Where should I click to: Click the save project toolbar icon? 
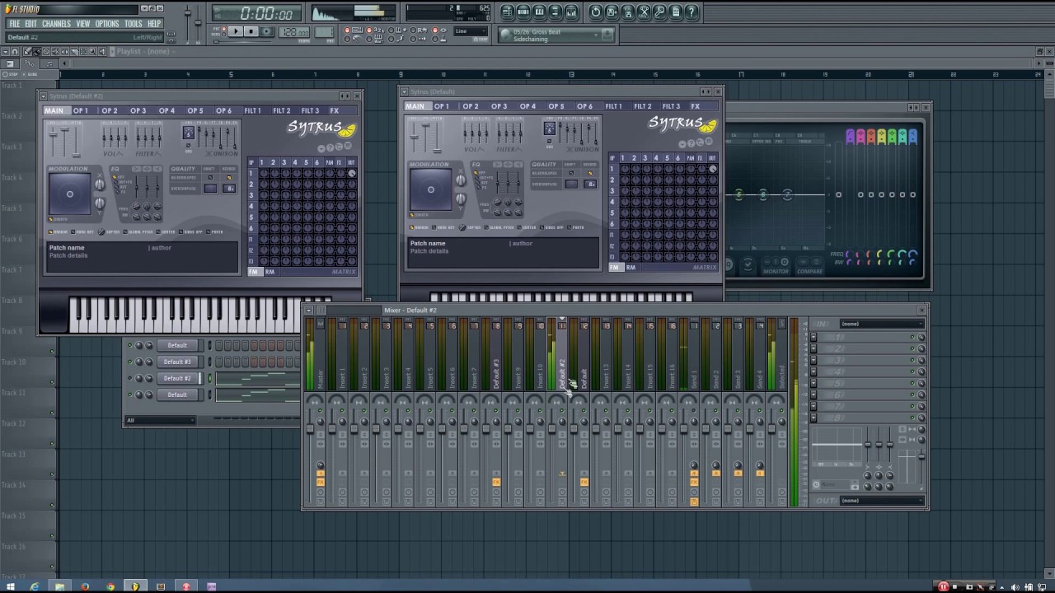tap(612, 12)
